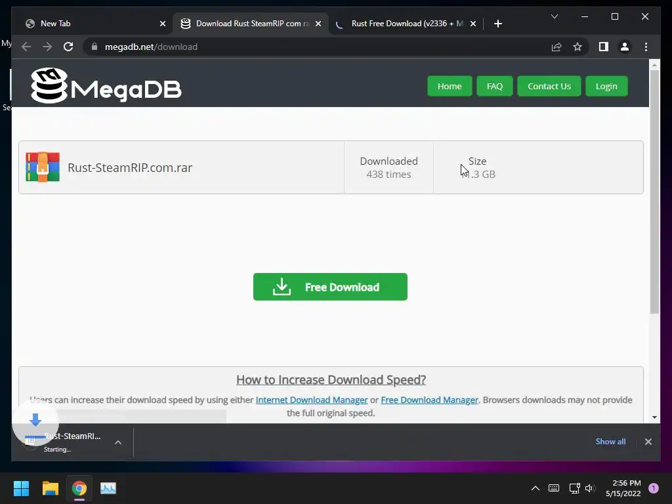Click the Rust-SteamRIP.com.rar file name
Image resolution: width=672 pixels, height=504 pixels.
[130, 167]
